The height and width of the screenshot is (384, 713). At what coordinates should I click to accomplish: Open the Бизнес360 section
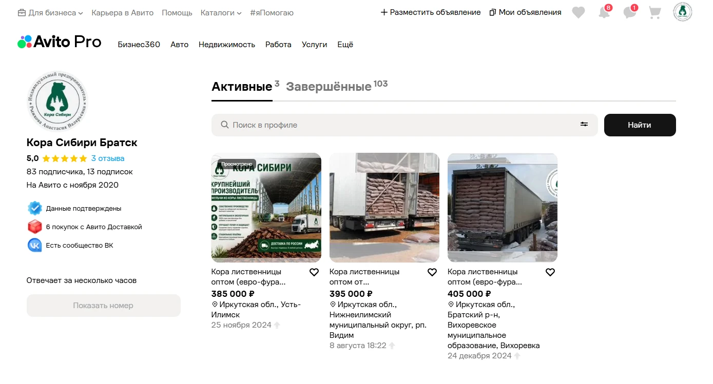tap(139, 45)
